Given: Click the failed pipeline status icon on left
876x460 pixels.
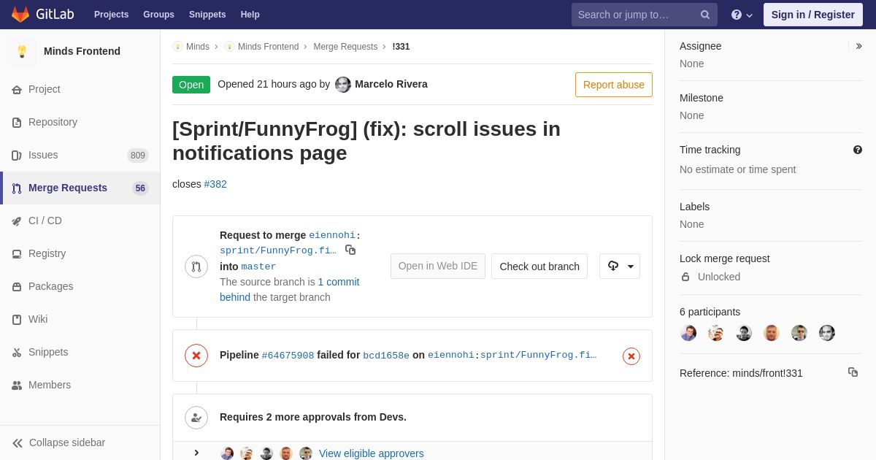Looking at the screenshot, I should tap(196, 356).
